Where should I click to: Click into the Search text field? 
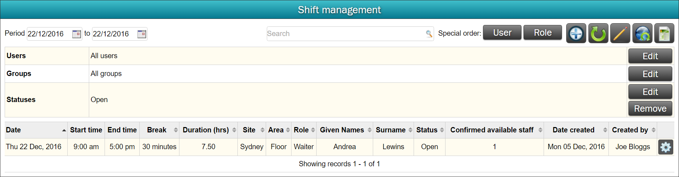coord(346,34)
